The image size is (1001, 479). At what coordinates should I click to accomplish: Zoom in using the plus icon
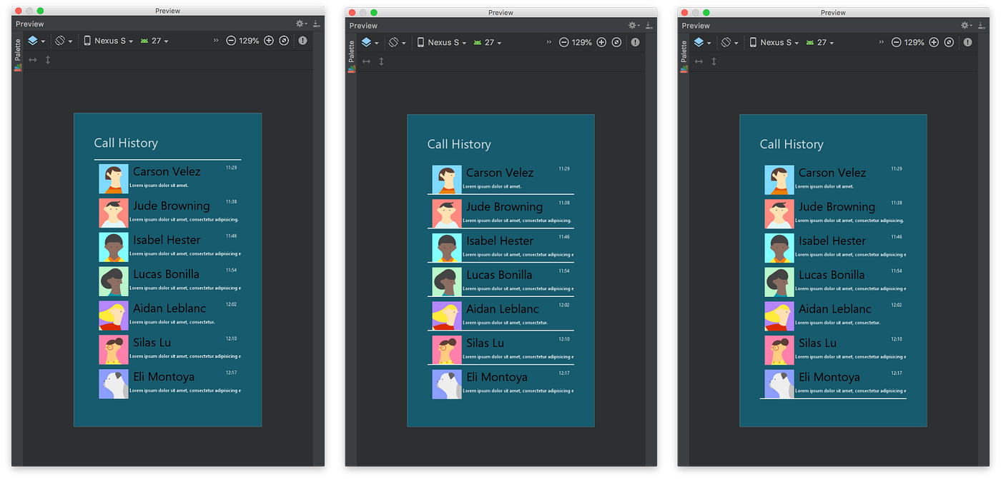pyautogui.click(x=268, y=41)
